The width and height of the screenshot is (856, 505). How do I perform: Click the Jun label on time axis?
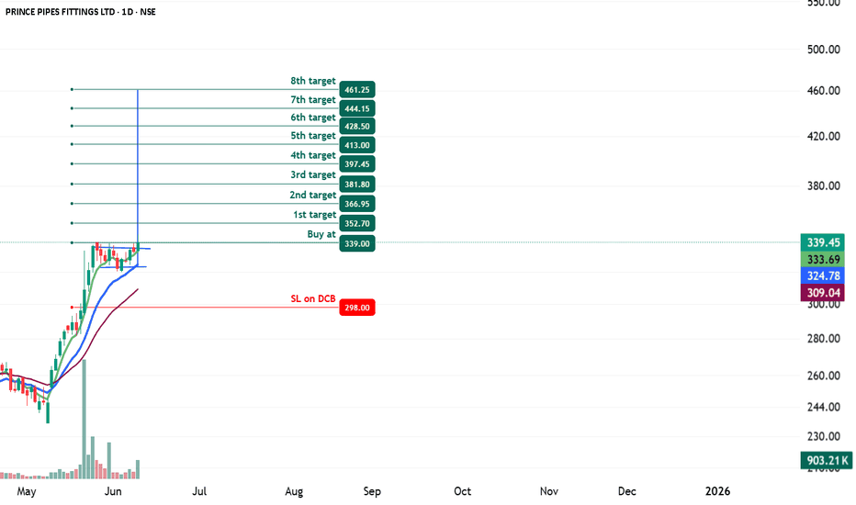[112, 491]
